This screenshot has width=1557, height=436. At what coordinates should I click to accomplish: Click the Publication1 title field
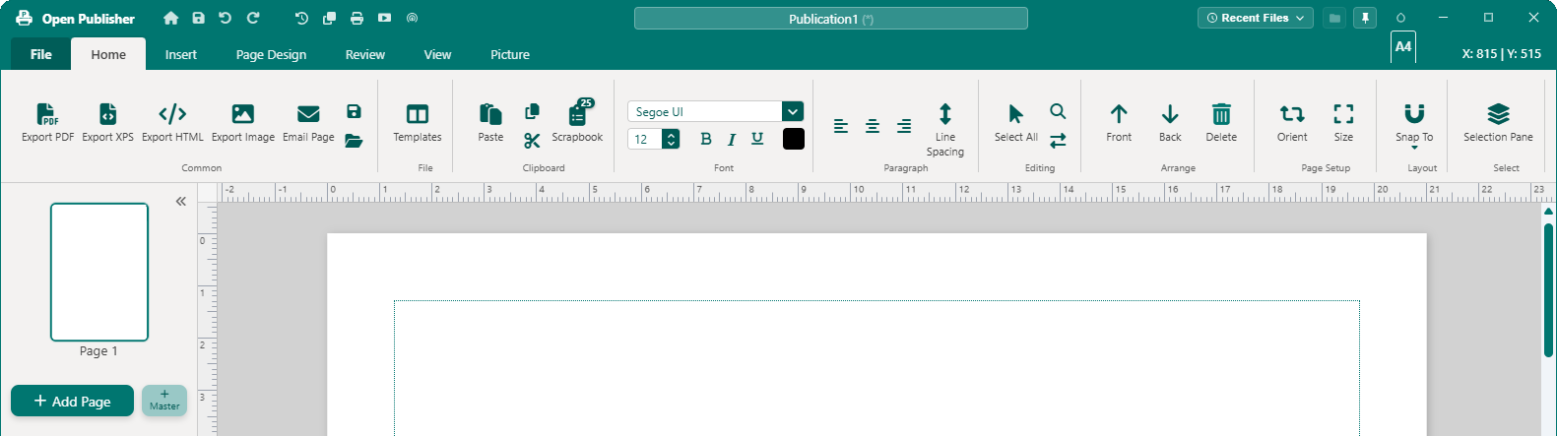click(831, 18)
